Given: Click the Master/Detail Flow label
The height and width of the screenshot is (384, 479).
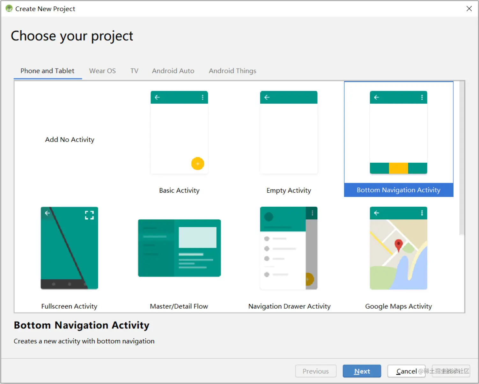Looking at the screenshot, I should [x=179, y=306].
